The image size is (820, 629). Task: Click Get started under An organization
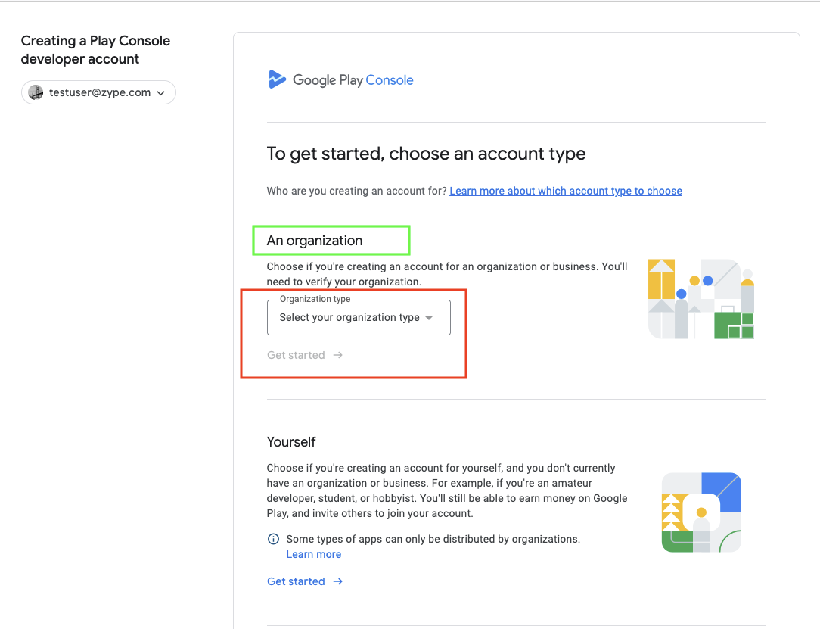click(x=305, y=355)
